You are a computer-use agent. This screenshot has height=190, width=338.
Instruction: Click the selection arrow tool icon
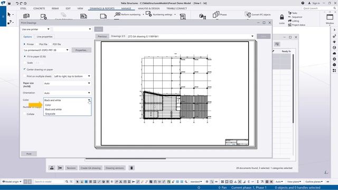[9, 14]
